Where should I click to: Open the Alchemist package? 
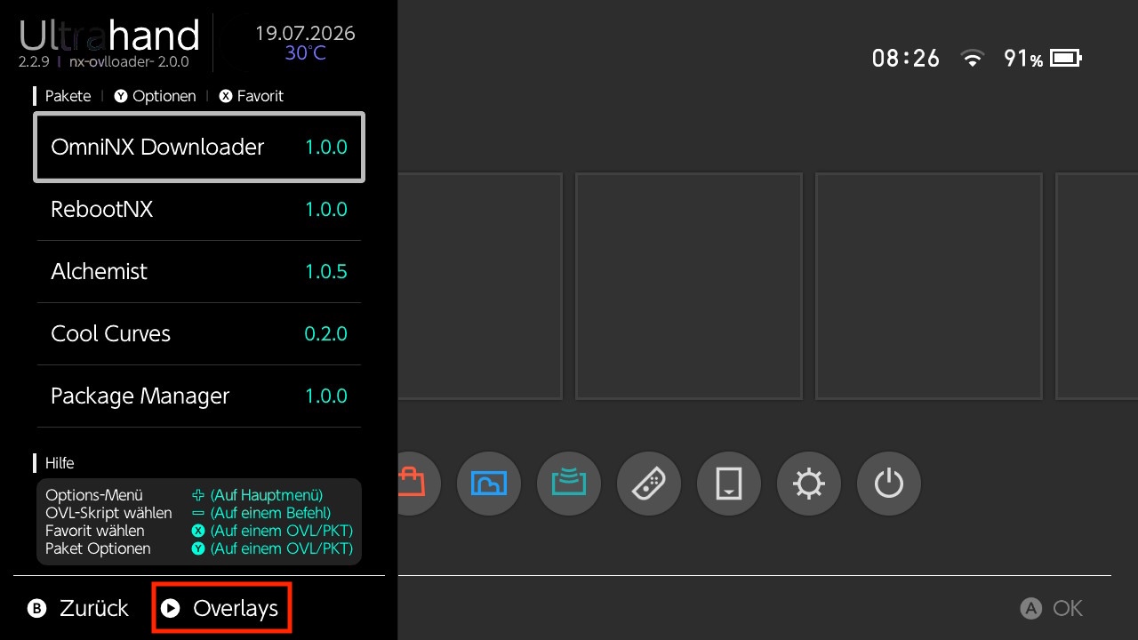(x=199, y=272)
